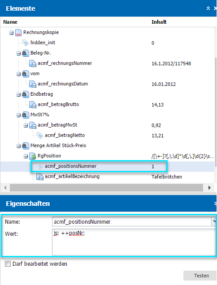Click the acmf_betragNetto tag icon
Viewport: 217px width, 285px height.
point(39,136)
